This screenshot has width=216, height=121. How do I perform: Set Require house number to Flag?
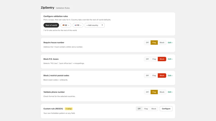(154, 42)
